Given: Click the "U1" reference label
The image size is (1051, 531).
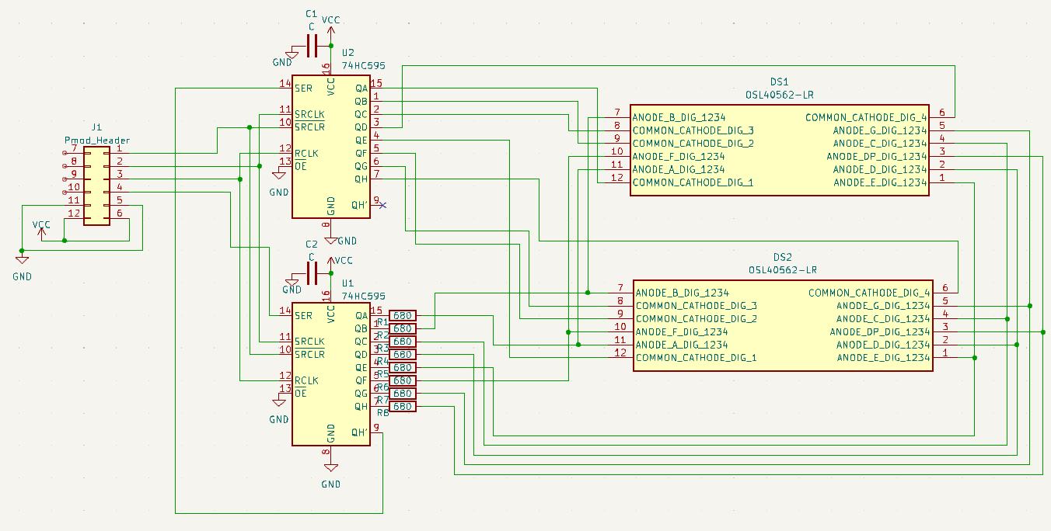Looking at the screenshot, I should point(347,283).
